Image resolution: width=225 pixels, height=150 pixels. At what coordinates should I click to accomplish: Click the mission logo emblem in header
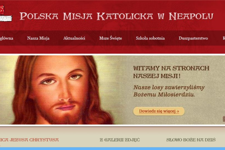[6, 13]
